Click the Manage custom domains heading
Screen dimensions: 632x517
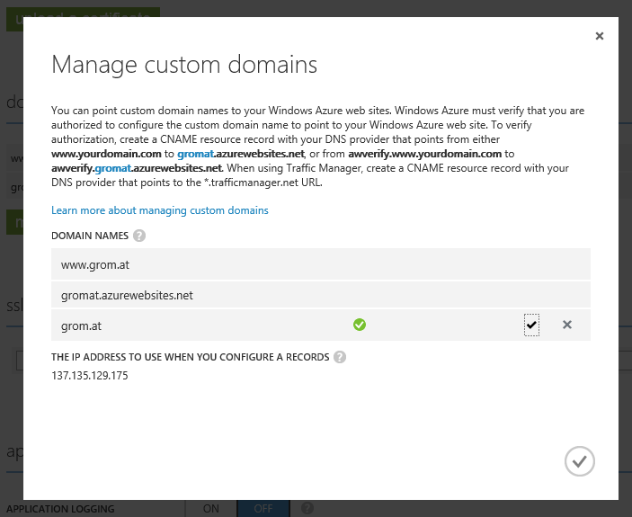(184, 65)
